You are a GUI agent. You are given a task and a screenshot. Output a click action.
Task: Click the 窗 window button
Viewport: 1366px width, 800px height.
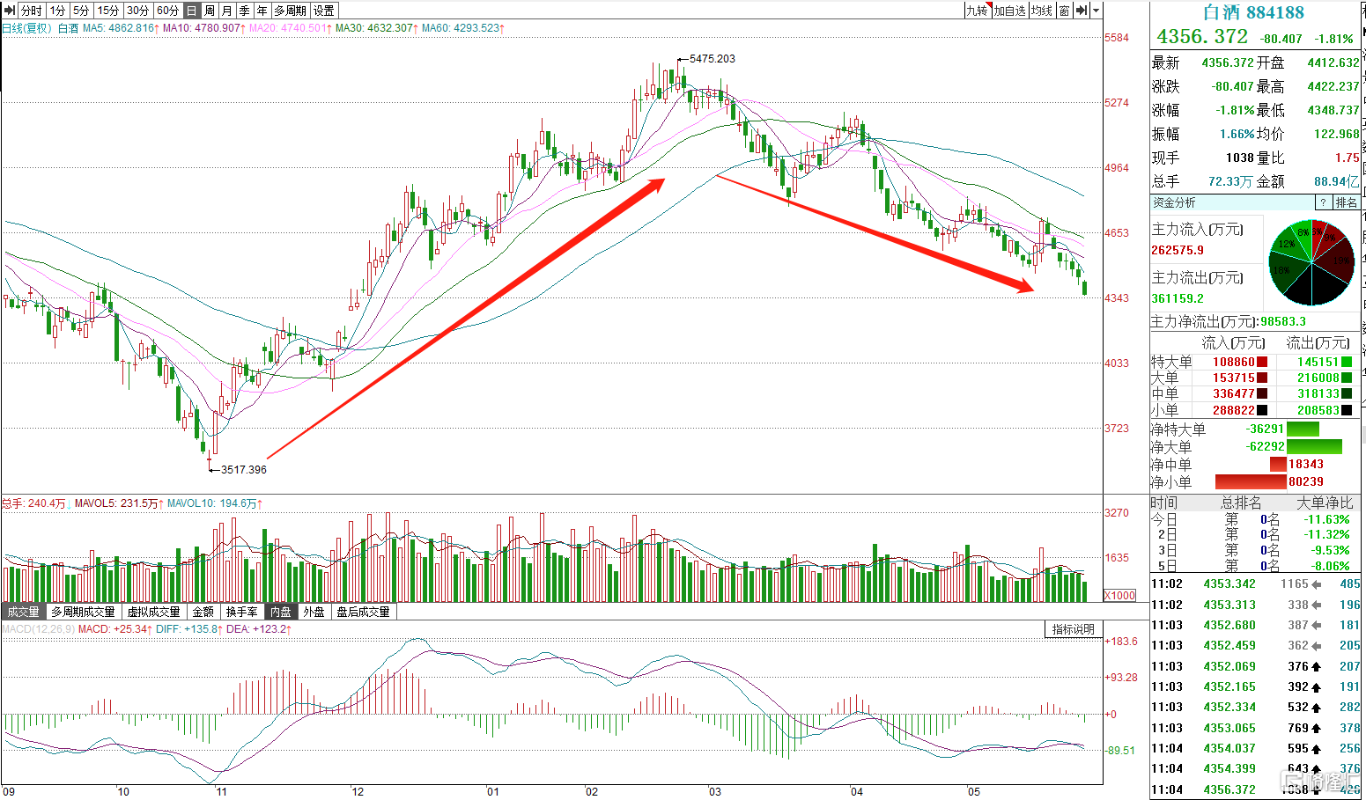(x=1065, y=11)
